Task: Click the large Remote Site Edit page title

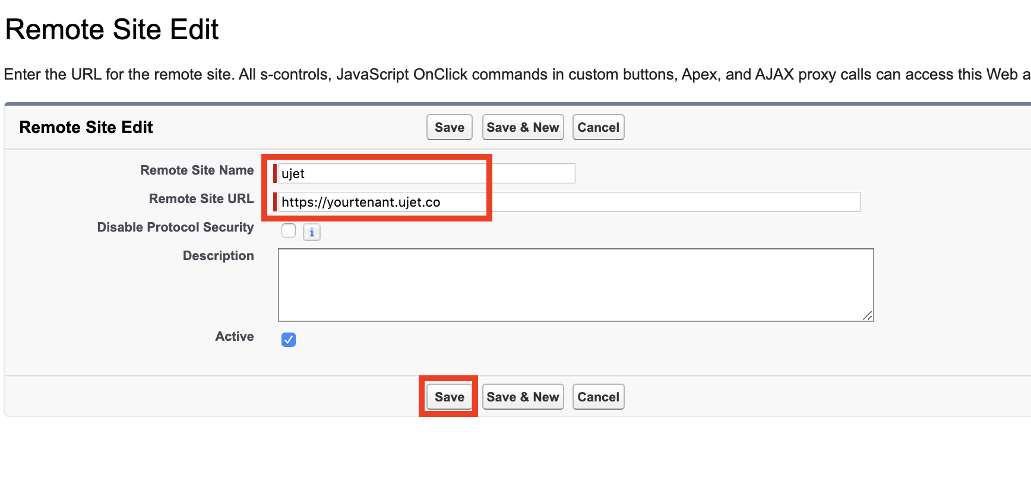Action: [112, 30]
